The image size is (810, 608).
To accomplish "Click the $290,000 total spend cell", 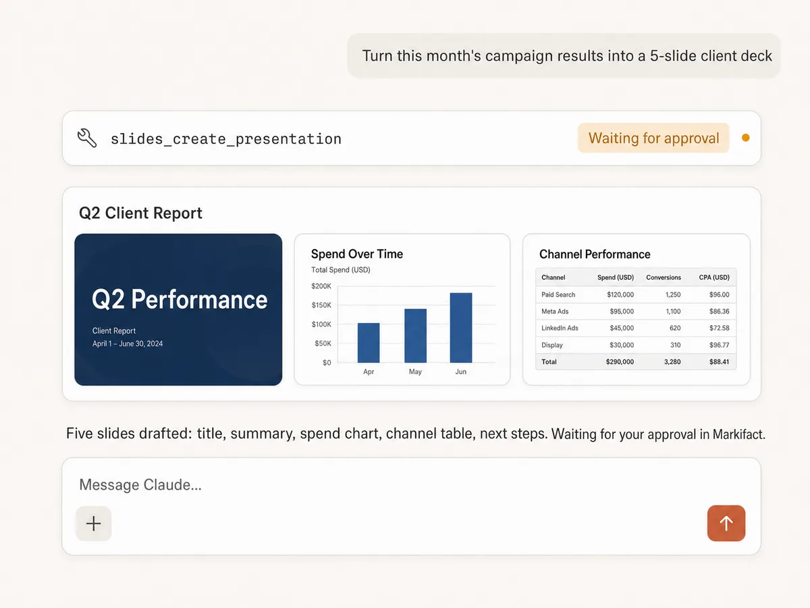I will click(x=618, y=361).
